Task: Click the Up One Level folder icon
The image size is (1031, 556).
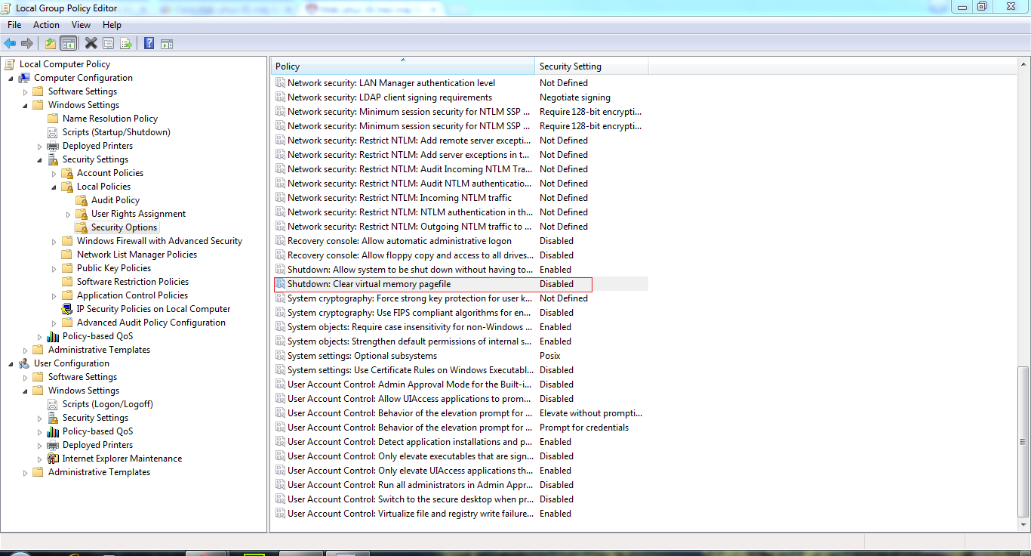Action: (50, 43)
